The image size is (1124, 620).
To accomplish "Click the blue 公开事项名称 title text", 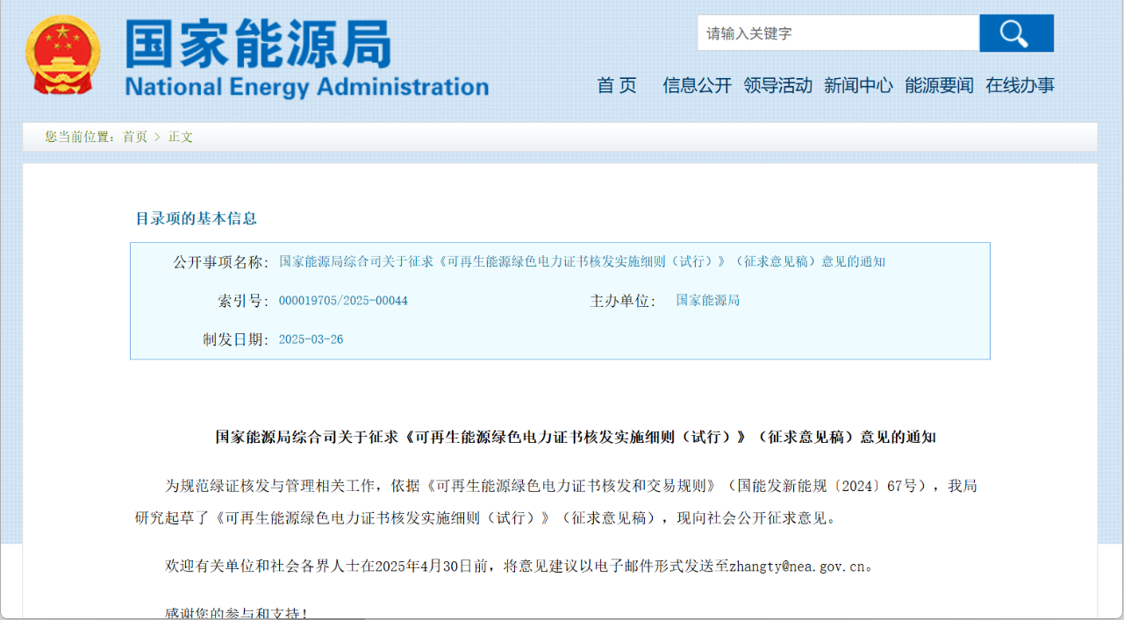I will [x=582, y=261].
